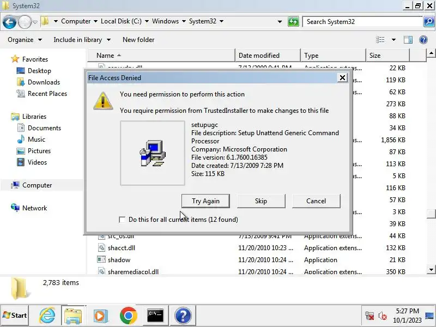Open the view options dropdown arrow
The image size is (436, 327).
click(393, 40)
